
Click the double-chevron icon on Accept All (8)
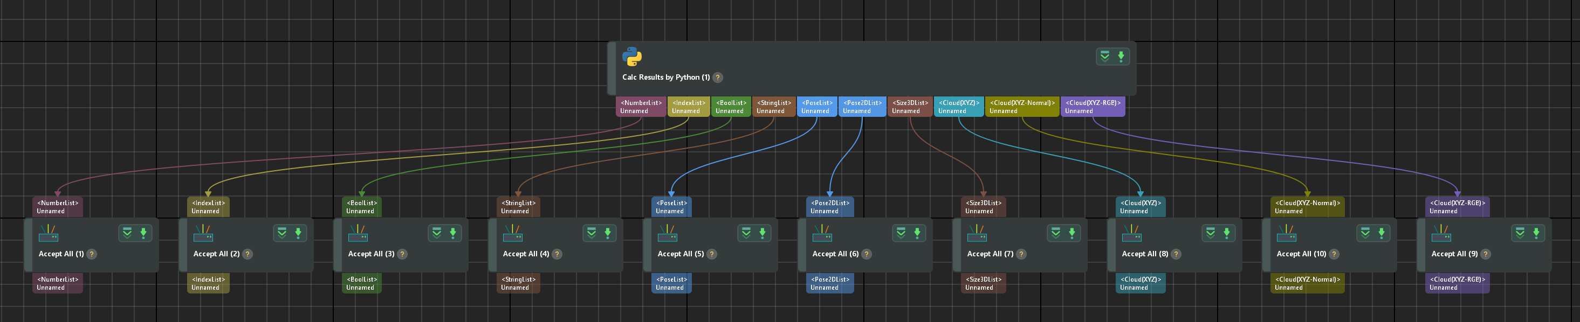(1210, 233)
